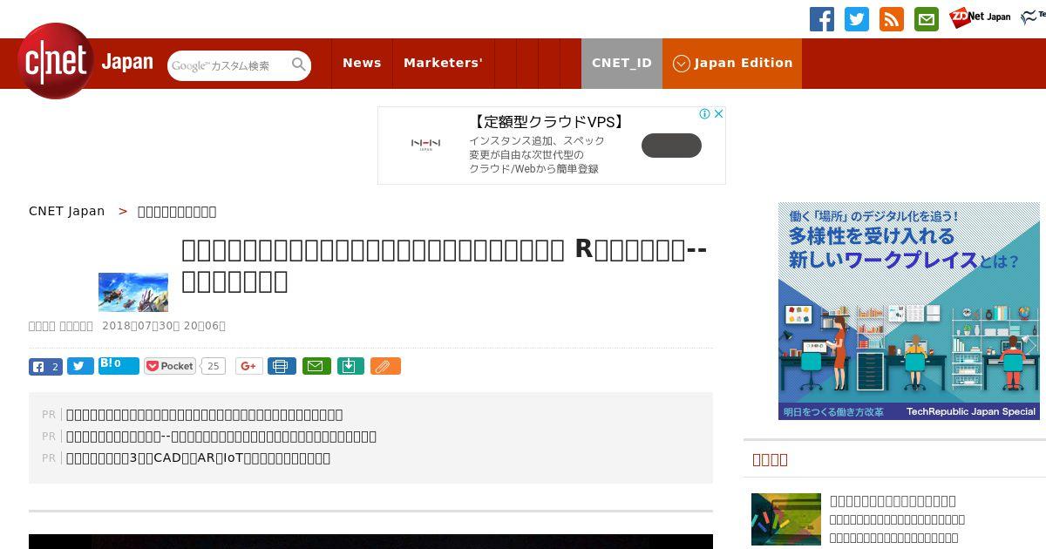Open the orange RSS feed icon
The height and width of the screenshot is (549, 1046).
892,19
